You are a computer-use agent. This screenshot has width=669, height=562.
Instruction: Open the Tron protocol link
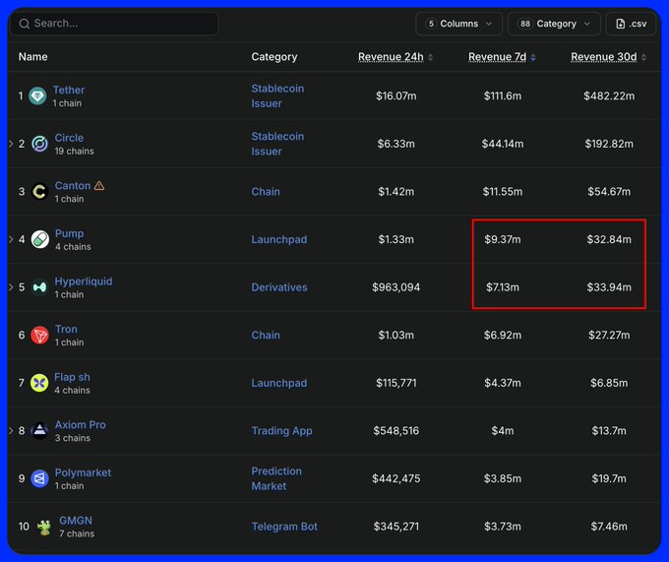point(66,329)
